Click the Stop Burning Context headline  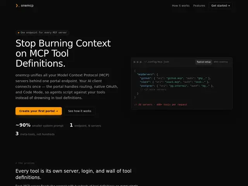pyautogui.click(x=63, y=53)
